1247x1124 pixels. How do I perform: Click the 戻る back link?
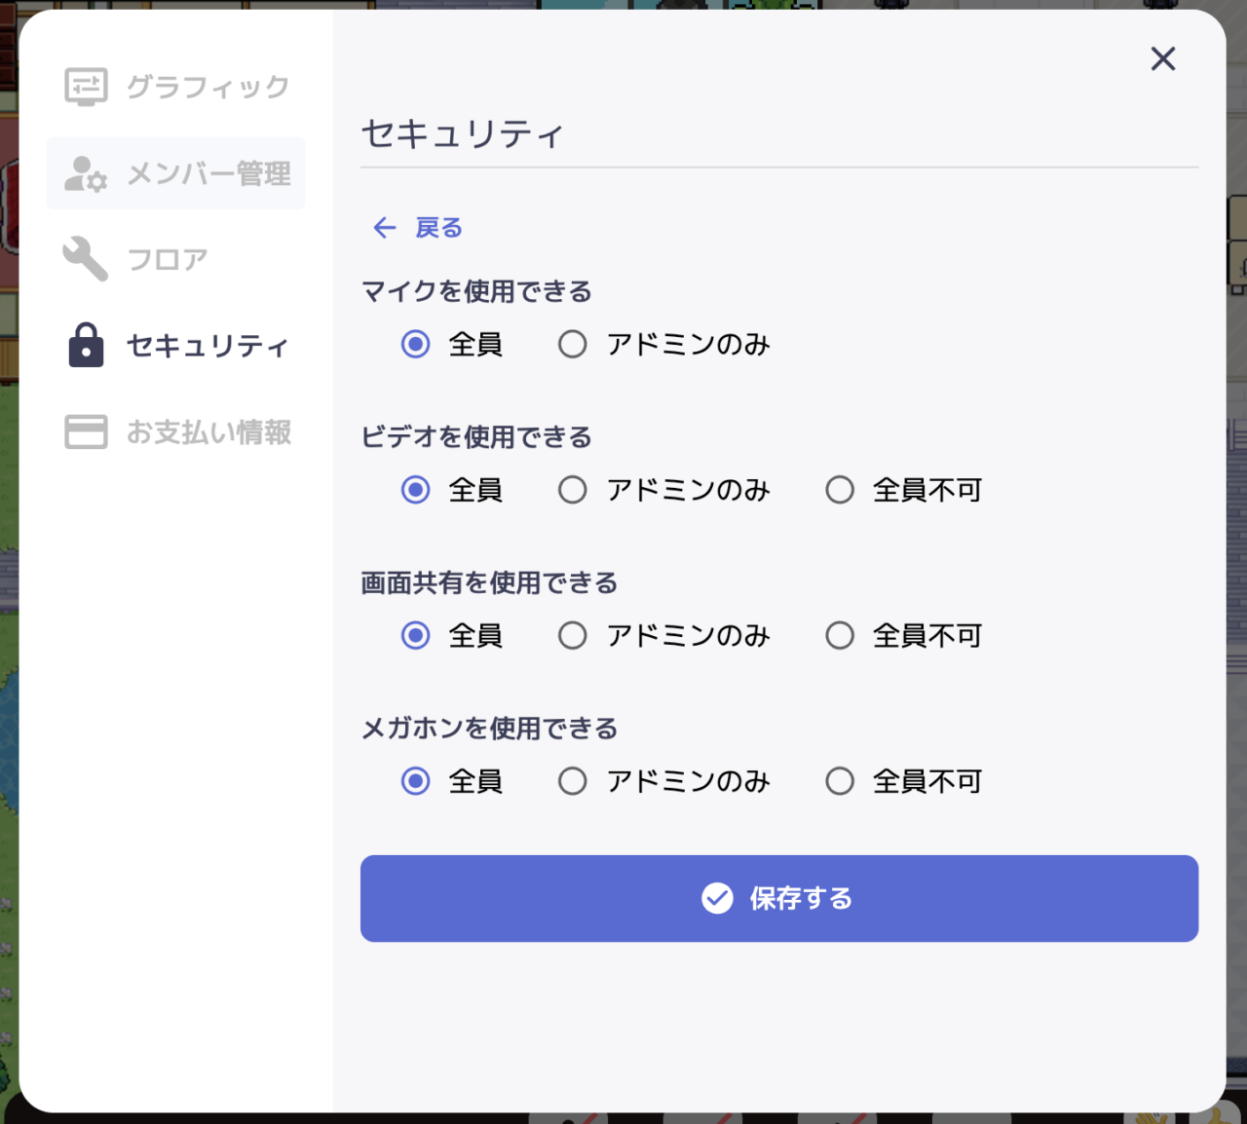(x=438, y=228)
